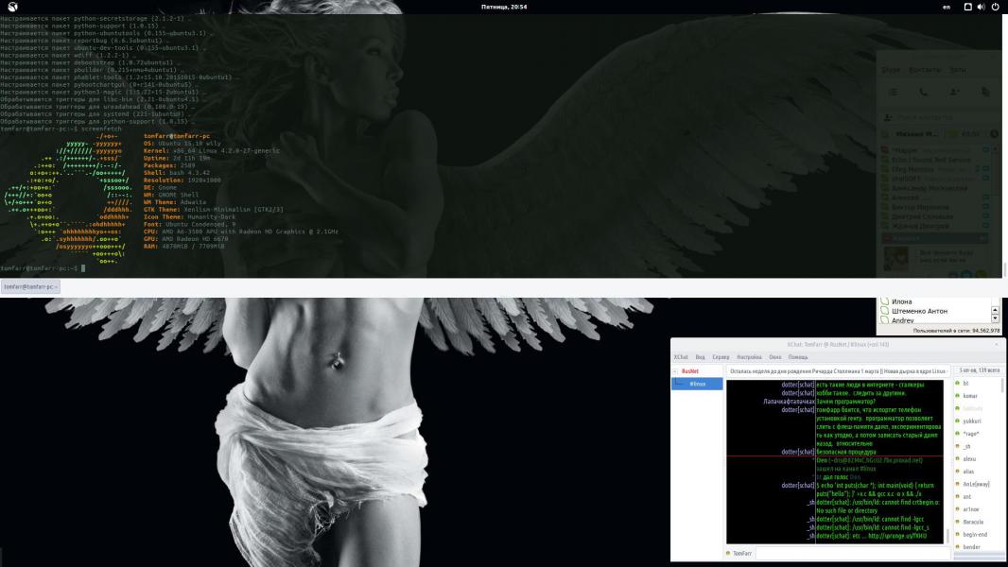
Task: Open the Вид menu in XChat
Action: tap(700, 357)
